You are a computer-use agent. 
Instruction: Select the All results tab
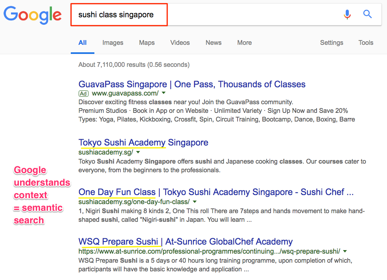click(x=83, y=43)
